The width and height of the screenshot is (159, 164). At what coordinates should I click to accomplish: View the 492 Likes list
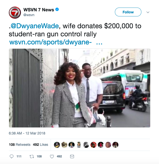(40, 145)
